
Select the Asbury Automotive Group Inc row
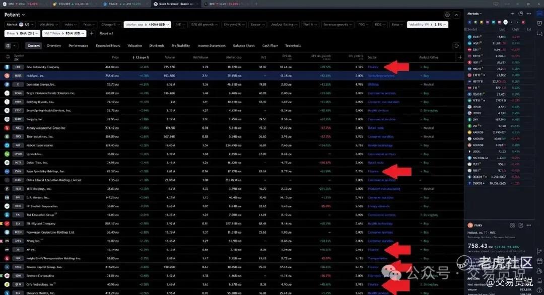[x=232, y=128]
